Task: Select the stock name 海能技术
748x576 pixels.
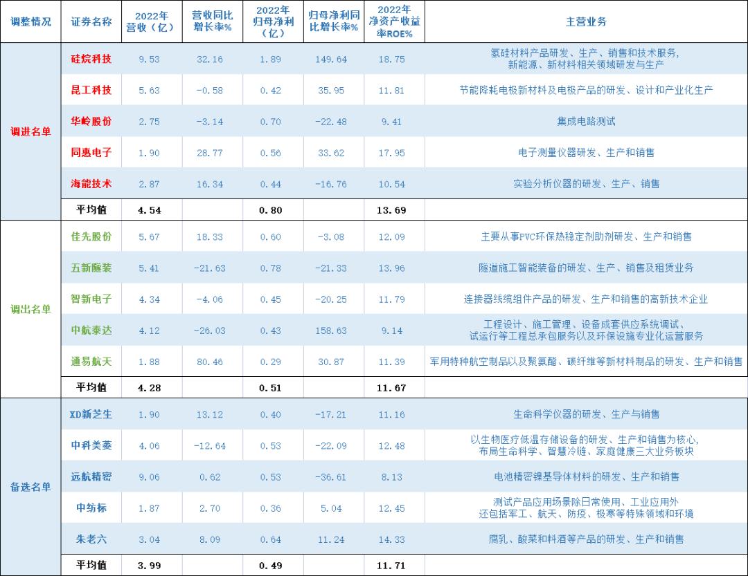Action: [x=91, y=183]
